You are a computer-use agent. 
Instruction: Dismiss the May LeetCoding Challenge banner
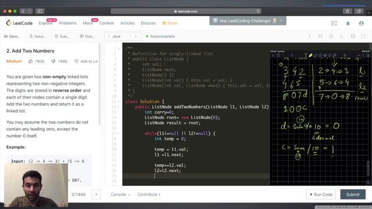(x=281, y=21)
